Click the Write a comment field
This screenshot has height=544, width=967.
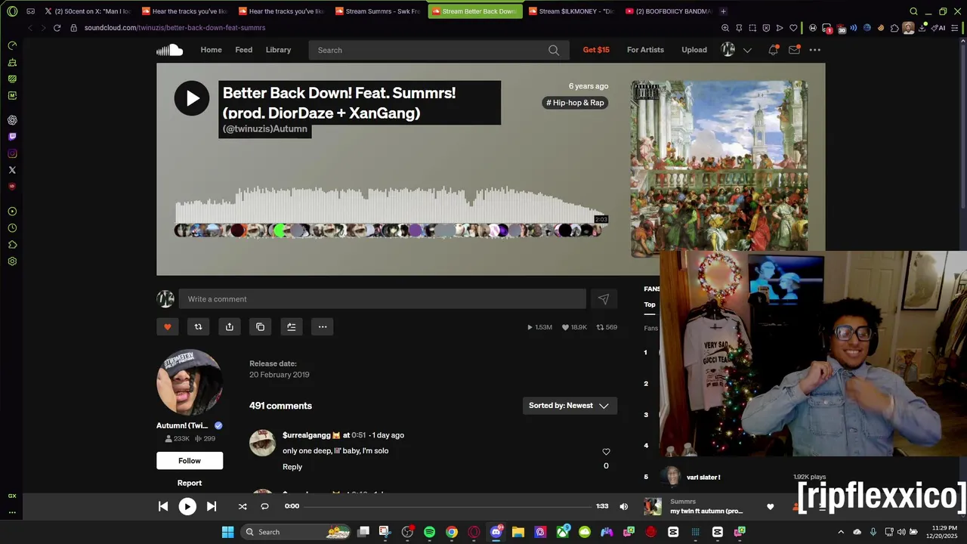[x=382, y=299]
